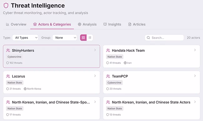
Task: Click the Iran country label
Action: coord(129,63)
